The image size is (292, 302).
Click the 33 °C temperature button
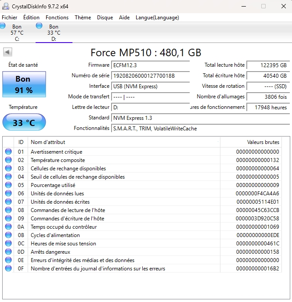click(24, 122)
